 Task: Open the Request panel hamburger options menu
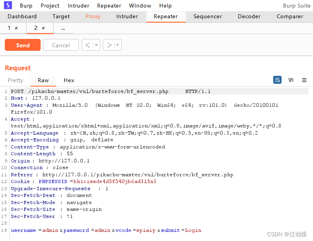pos(304,80)
